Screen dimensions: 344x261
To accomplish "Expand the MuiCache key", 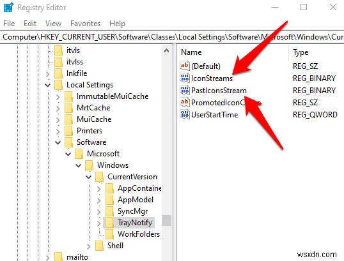I will [58, 120].
